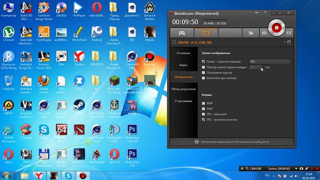The width and height of the screenshot is (320, 180).
Task: Open the Компьютер desktop icon
Action: pyautogui.click(x=8, y=10)
